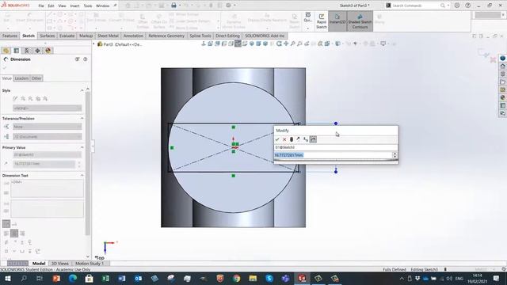Click the Modify dialog value field
Image resolution: width=507 pixels, height=285 pixels.
(333, 155)
